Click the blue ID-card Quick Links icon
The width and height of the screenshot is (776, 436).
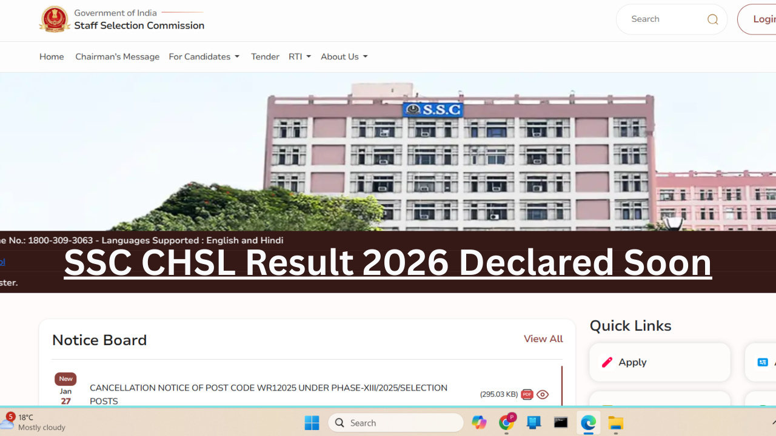[x=762, y=362]
